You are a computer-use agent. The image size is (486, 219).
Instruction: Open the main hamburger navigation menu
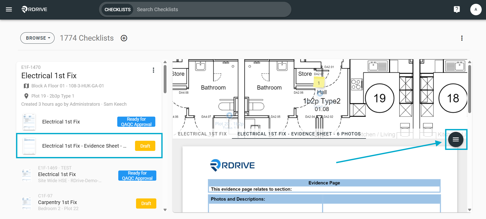[9, 9]
